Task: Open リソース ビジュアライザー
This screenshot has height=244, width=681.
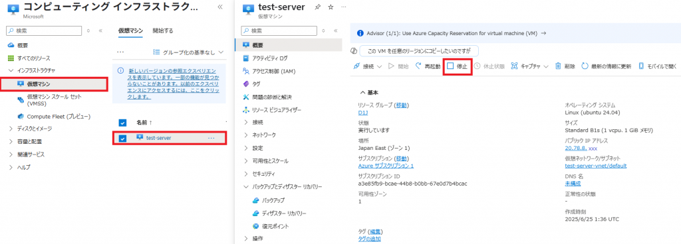Action: [x=276, y=110]
